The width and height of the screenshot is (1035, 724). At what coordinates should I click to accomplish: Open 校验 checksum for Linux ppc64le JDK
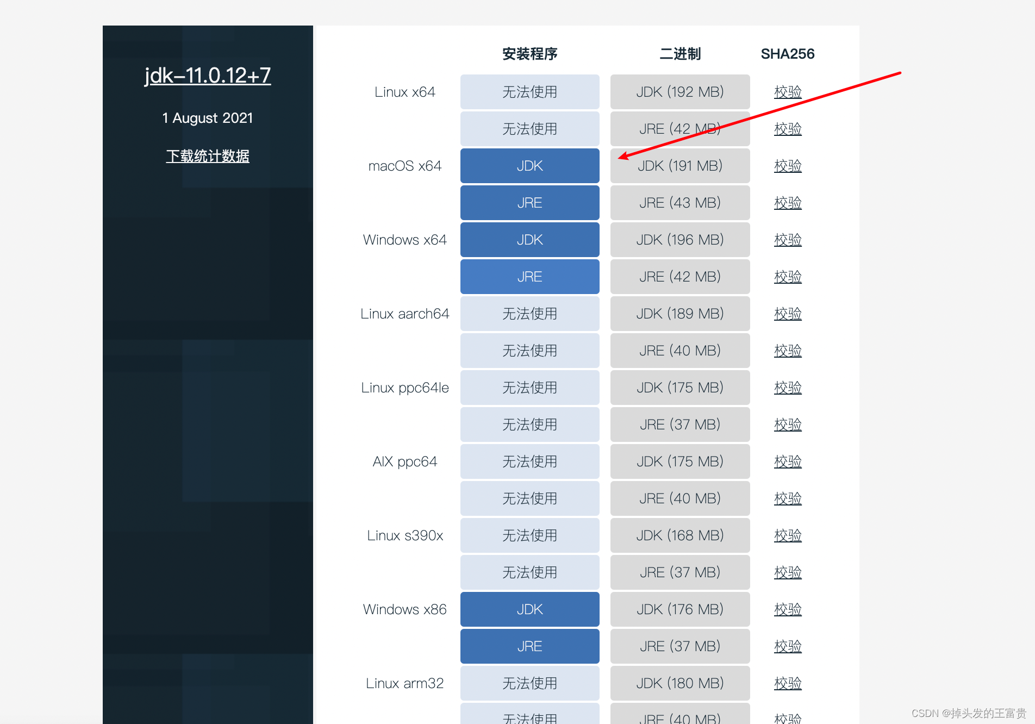(788, 388)
